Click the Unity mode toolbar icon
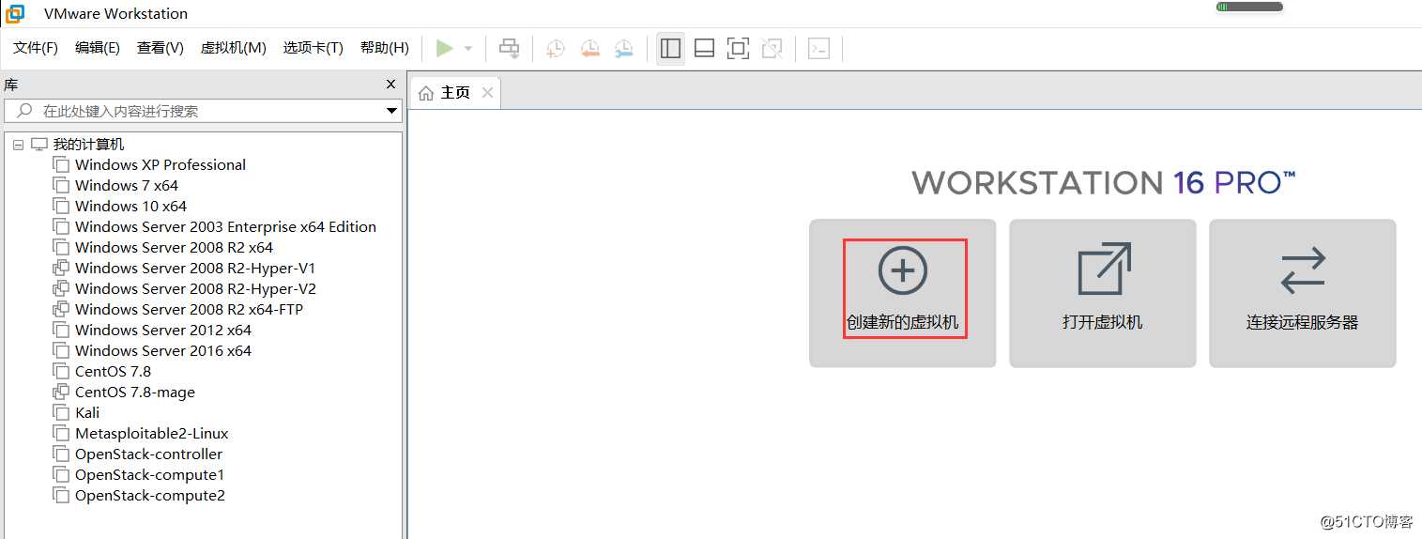 pos(772,48)
